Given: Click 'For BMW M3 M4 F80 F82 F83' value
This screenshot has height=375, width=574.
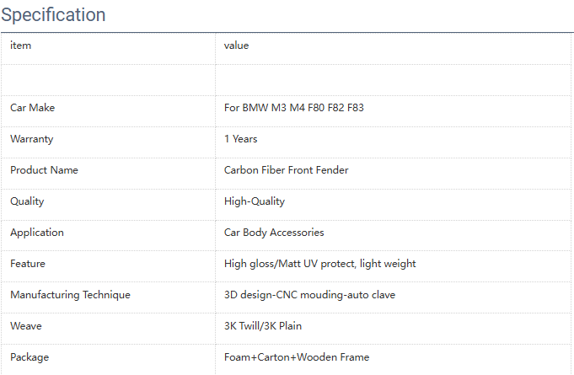Looking at the screenshot, I should pyautogui.click(x=293, y=108).
